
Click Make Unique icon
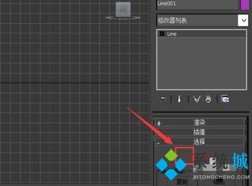click(197, 99)
